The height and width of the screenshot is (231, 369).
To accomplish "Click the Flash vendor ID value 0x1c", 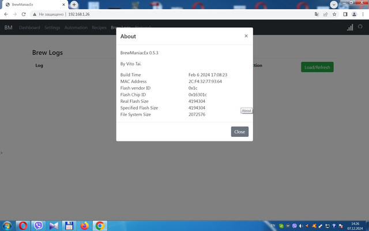I will (193, 88).
